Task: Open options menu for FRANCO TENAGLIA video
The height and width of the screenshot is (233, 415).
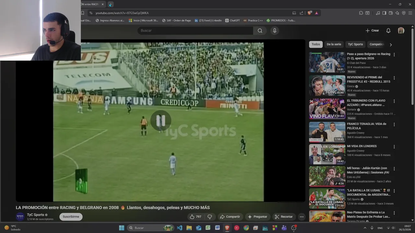Action: (394, 125)
